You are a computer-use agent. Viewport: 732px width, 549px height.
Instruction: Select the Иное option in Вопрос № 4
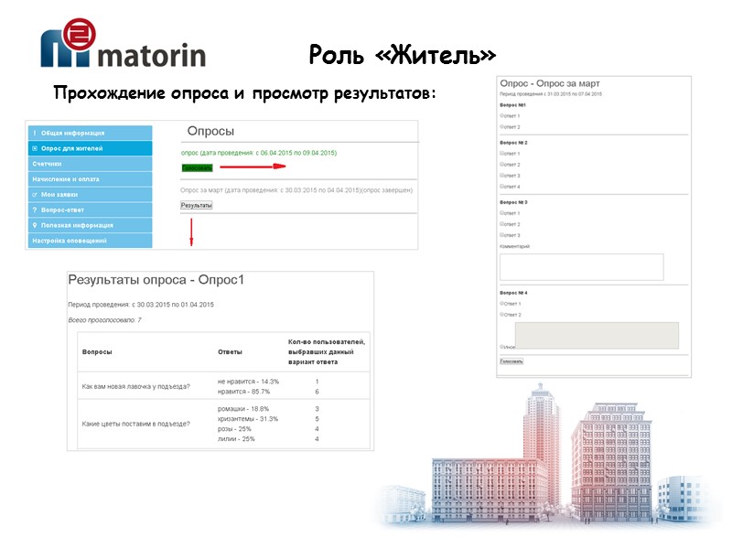coord(502,347)
